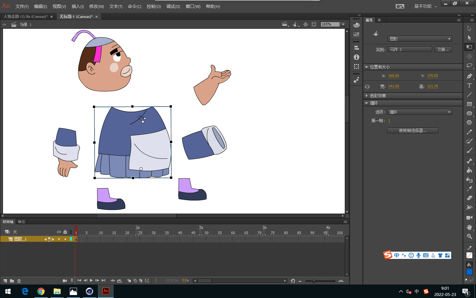This screenshot has width=476, height=298.
Task: Select the Hand tool
Action: 469,227
